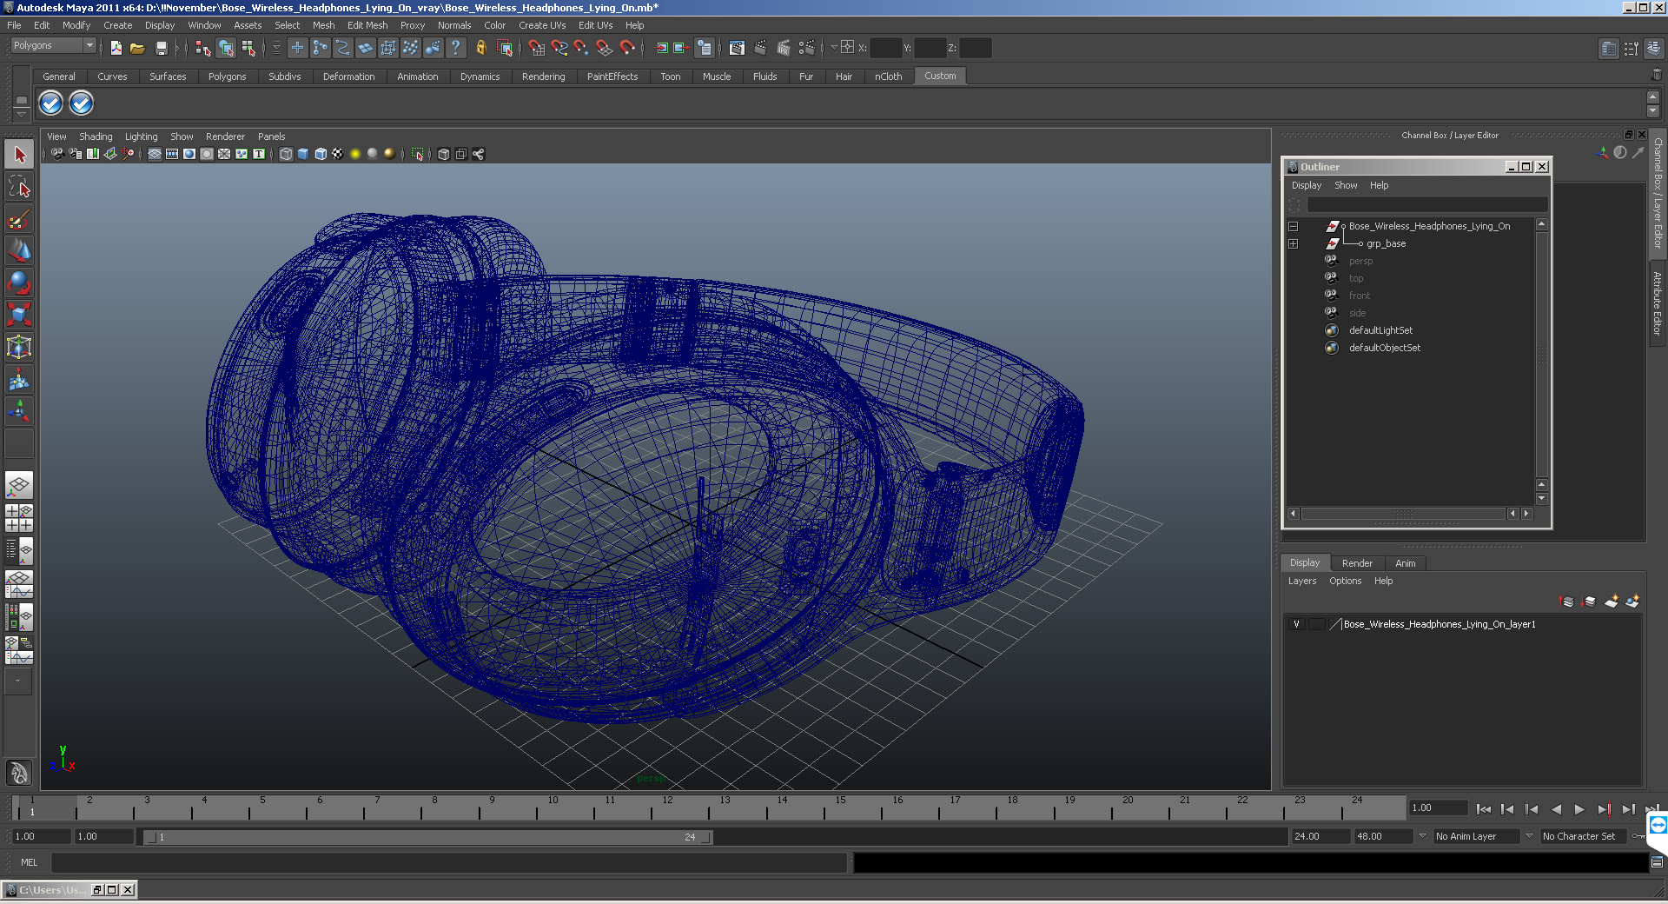Click the range slider bar
This screenshot has height=904, width=1668.
point(428,837)
